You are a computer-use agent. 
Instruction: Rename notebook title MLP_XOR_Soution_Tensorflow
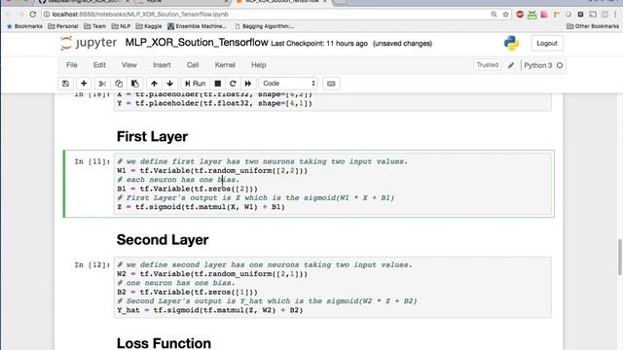[197, 43]
